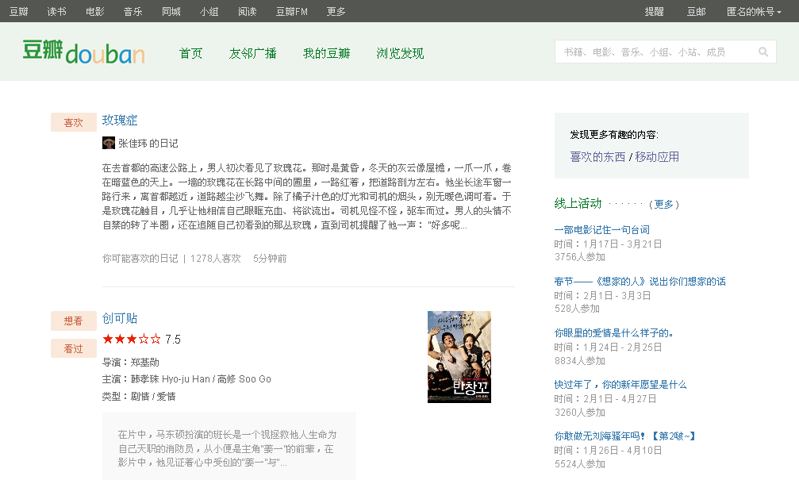The image size is (799, 480).
Task: Click the Douban logo
Action: (83, 52)
